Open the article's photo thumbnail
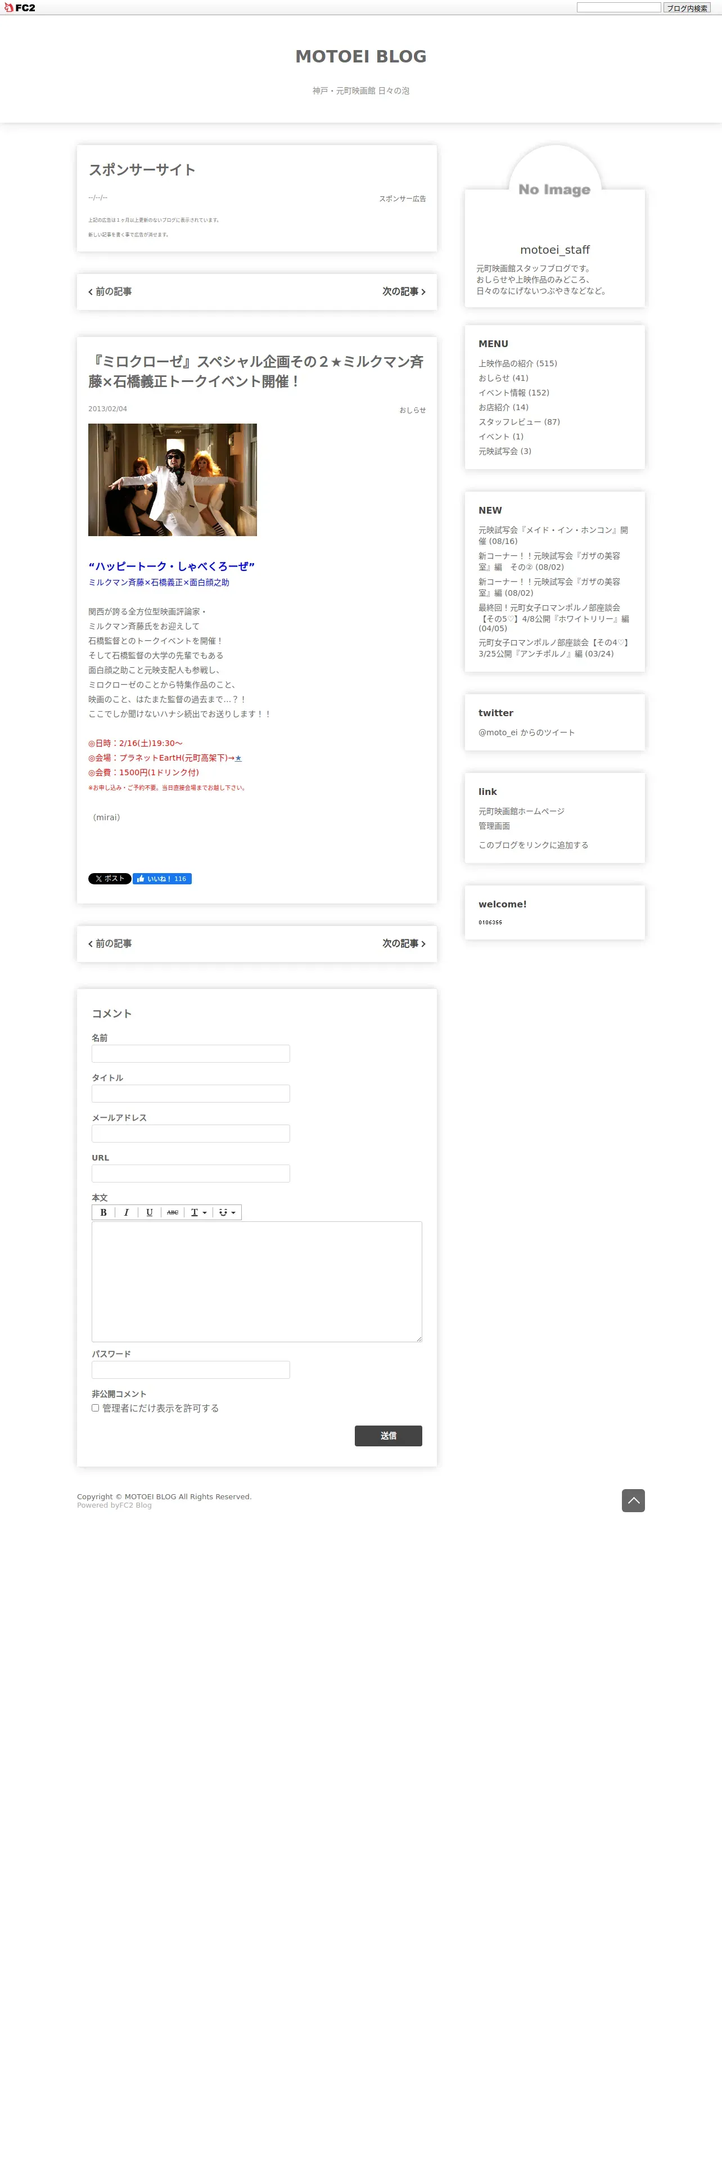This screenshot has height=2167, width=722. (172, 479)
